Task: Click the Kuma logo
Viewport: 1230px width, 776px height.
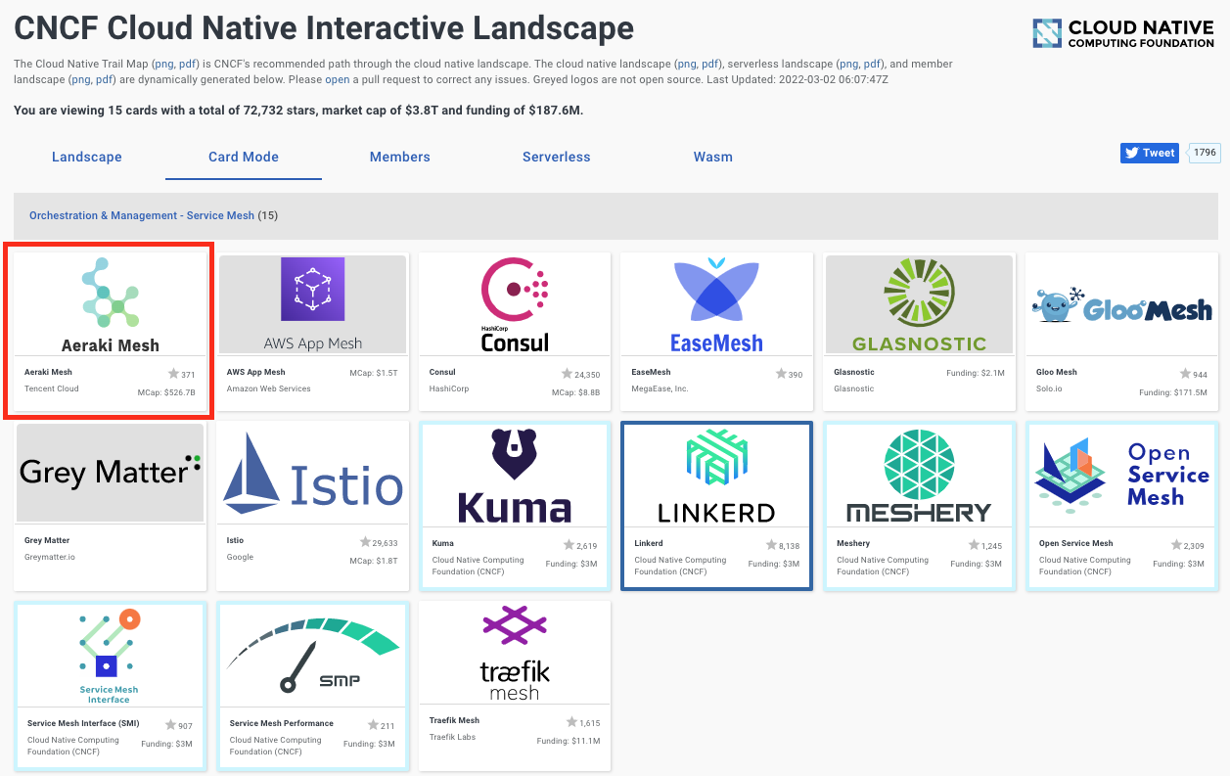Action: coord(514,477)
